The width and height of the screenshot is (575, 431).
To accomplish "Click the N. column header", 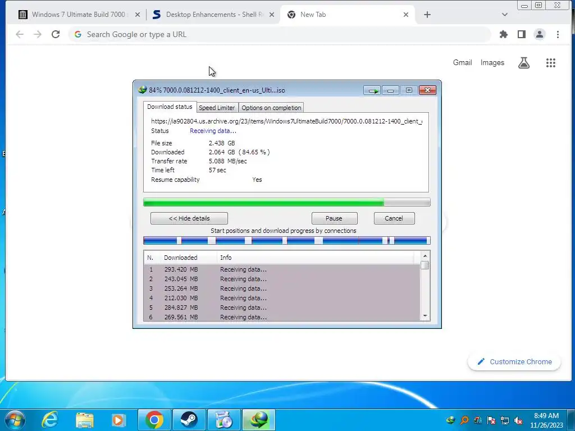I will pos(152,258).
